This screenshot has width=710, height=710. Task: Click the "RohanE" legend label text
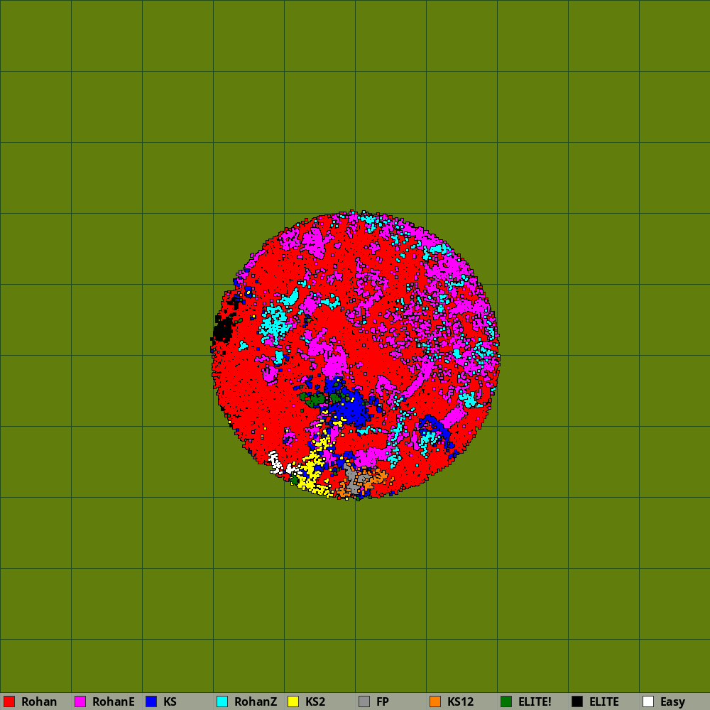[x=113, y=701]
